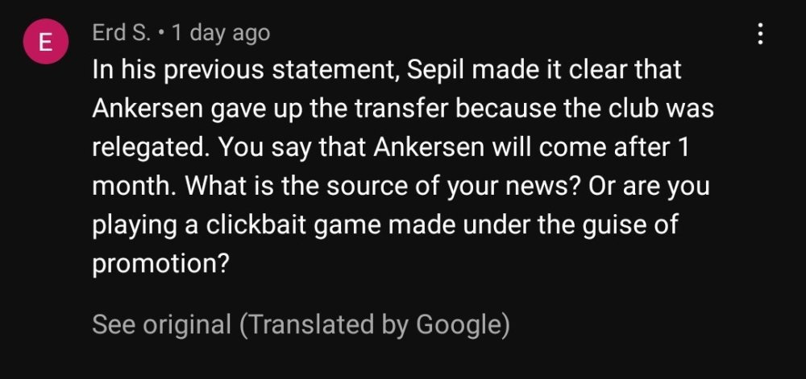Click the word "month." in the comment

[x=135, y=186]
